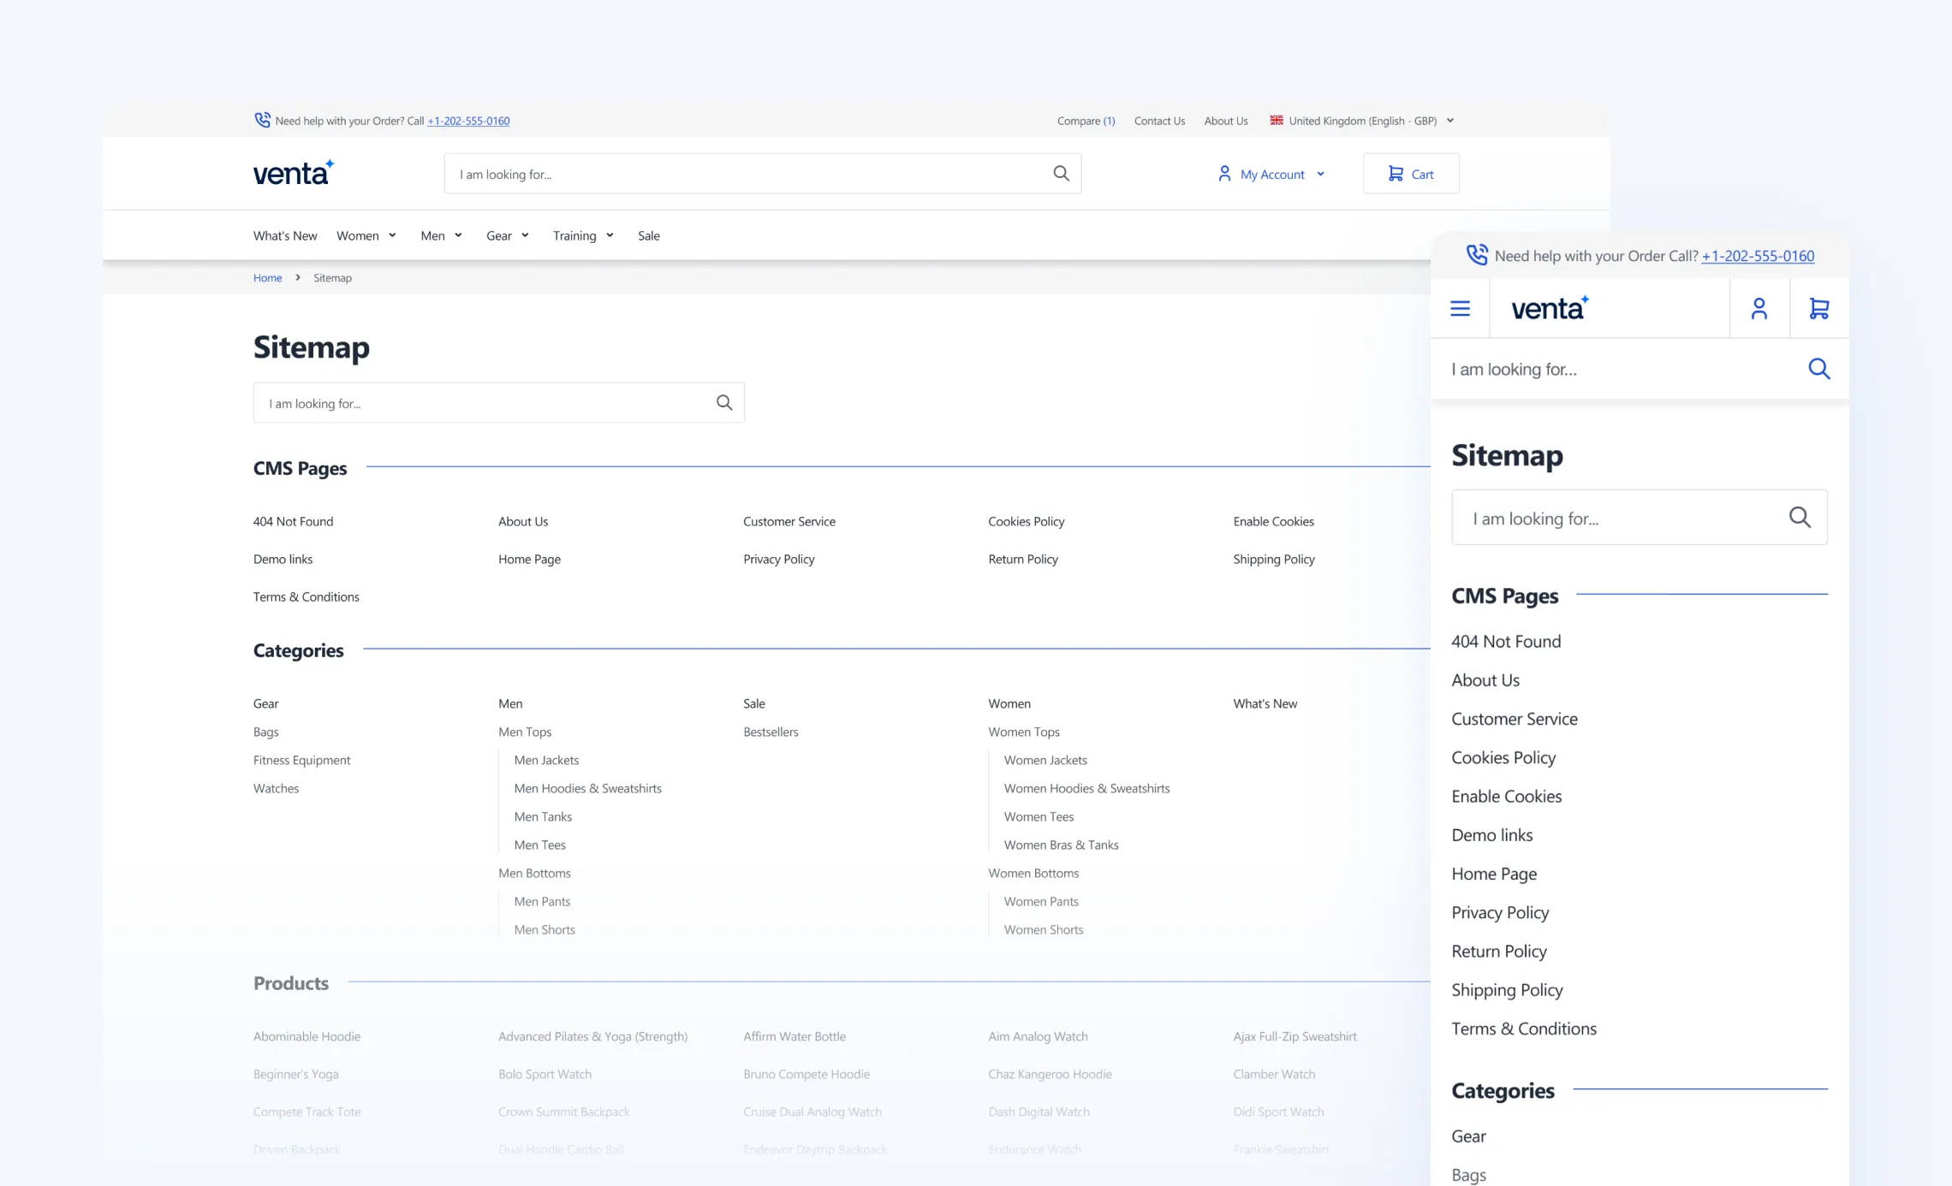Click the UK flag icon in top bar
Image resolution: width=1952 pixels, height=1186 pixels.
[1277, 121]
